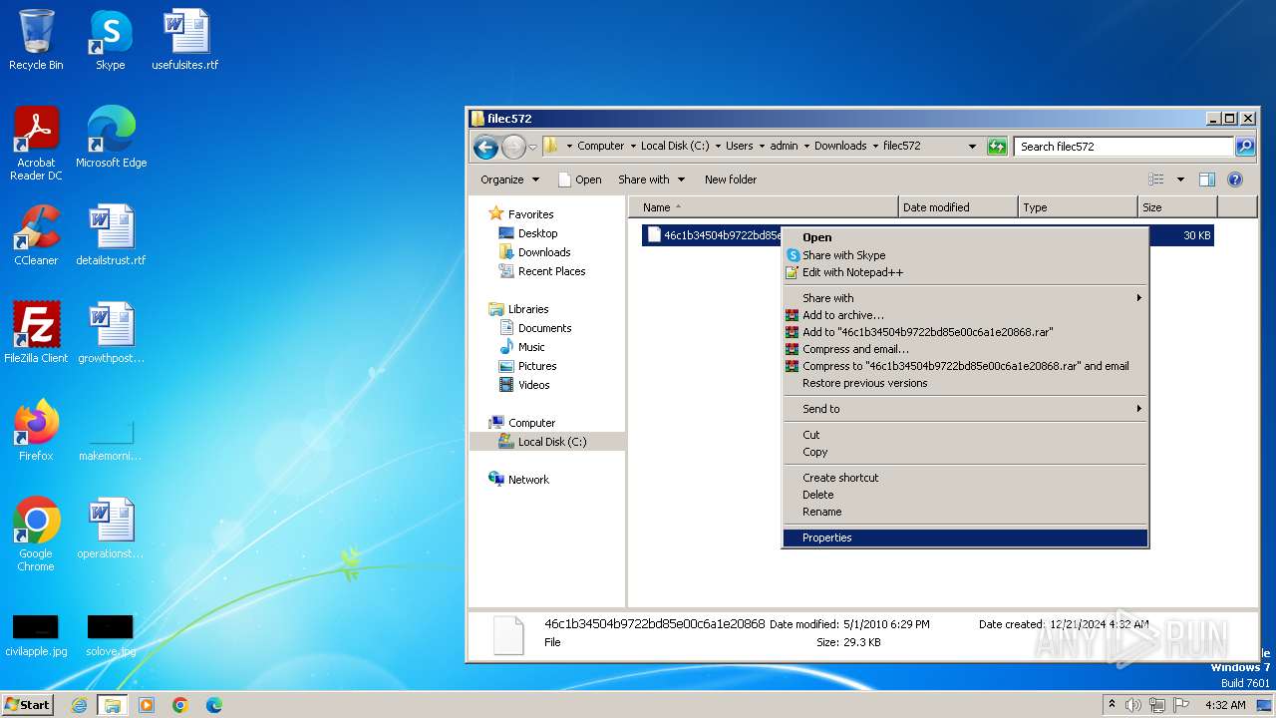Select the civilapple.jpg desktop image
The width and height of the screenshot is (1276, 718).
click(x=36, y=636)
